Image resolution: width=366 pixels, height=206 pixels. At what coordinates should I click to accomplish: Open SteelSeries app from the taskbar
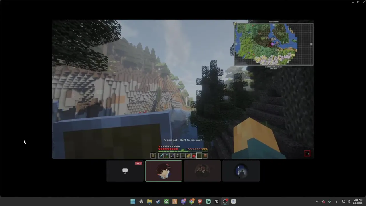coord(141,201)
